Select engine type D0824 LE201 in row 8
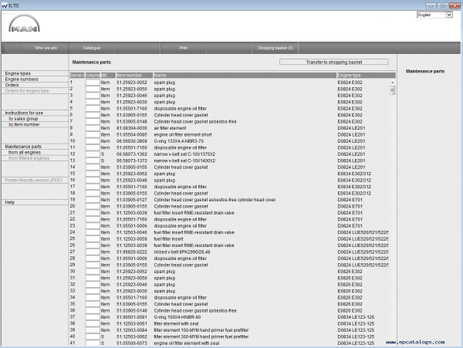 coord(351,128)
